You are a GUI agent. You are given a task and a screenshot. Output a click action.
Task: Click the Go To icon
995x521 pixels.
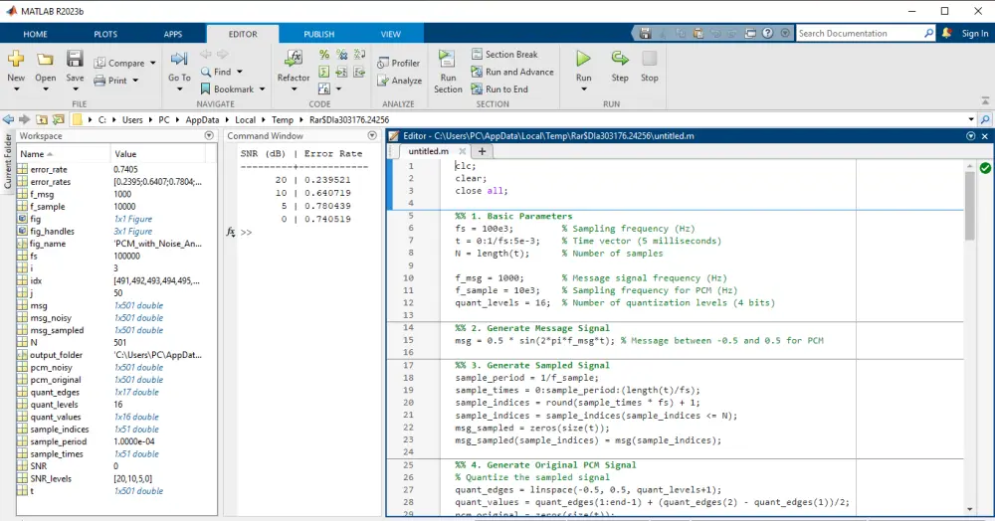pyautogui.click(x=179, y=59)
